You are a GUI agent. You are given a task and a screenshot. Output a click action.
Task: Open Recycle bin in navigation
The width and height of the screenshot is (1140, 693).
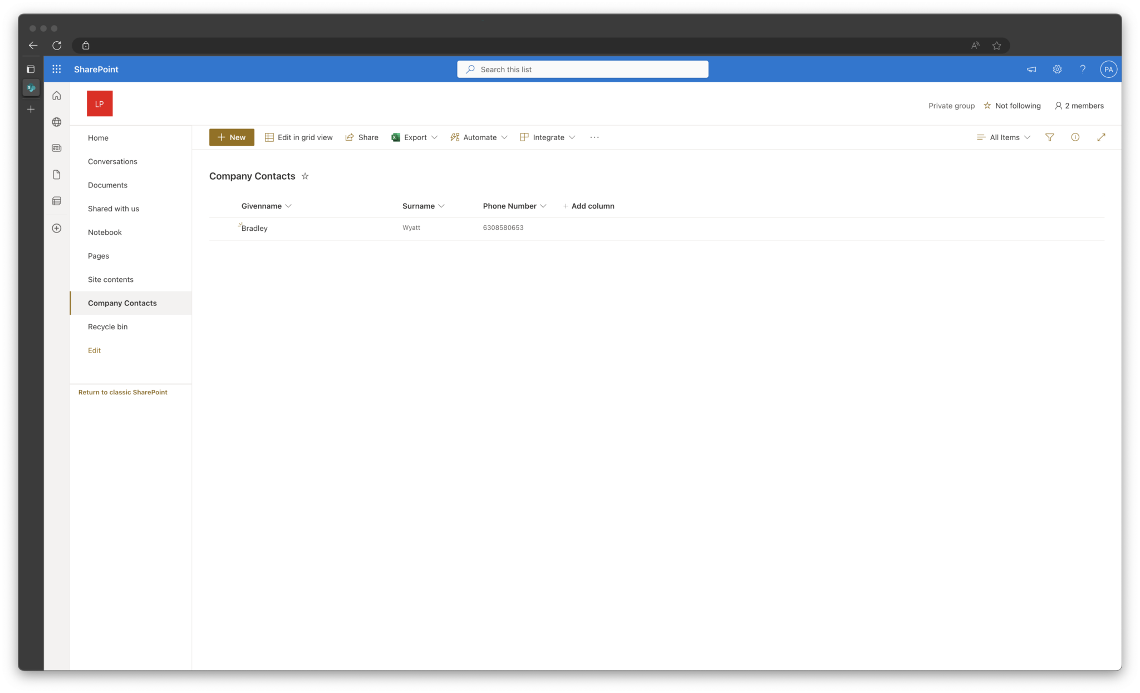(107, 327)
